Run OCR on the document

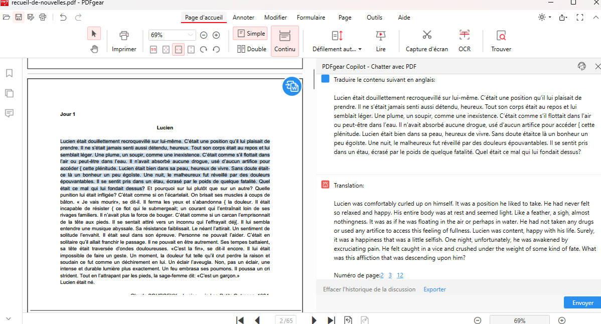coord(464,40)
